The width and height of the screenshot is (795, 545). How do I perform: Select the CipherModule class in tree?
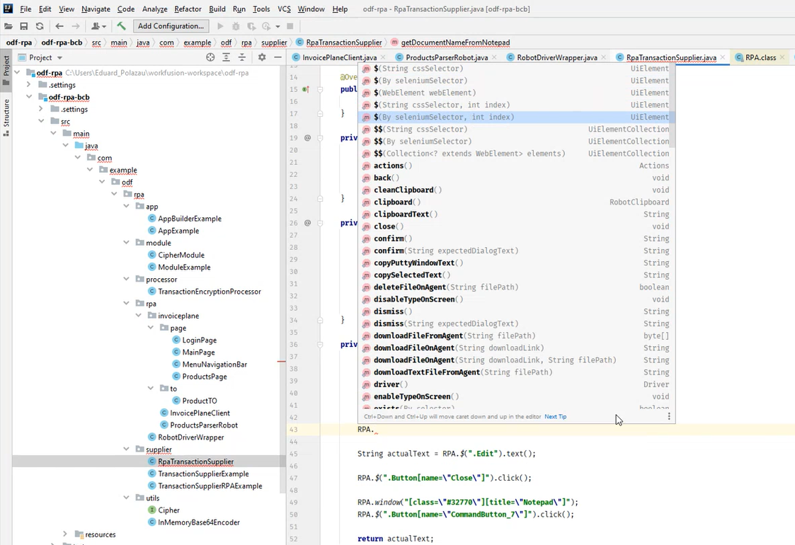[181, 255]
